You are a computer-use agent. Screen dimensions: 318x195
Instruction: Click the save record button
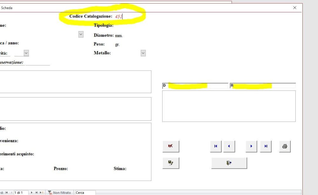tap(171, 163)
